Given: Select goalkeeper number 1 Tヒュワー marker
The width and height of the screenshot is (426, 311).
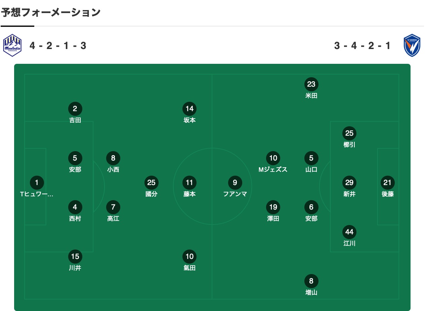Looking at the screenshot, I should (37, 183).
